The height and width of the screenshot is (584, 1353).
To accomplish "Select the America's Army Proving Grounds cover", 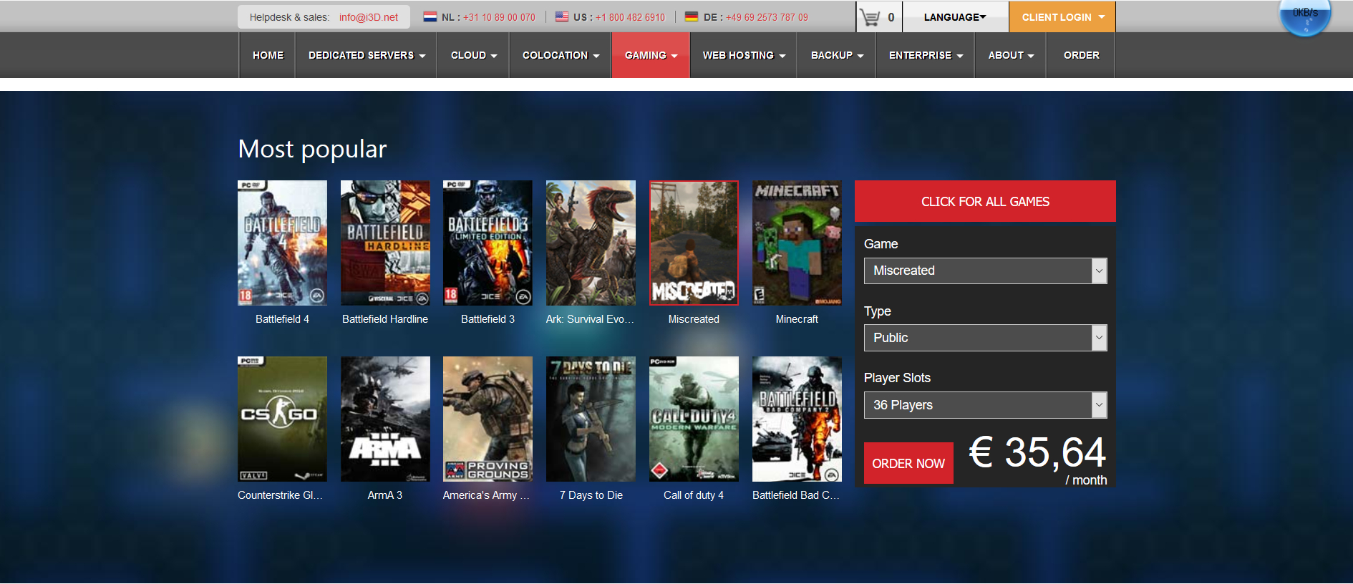I will [488, 419].
